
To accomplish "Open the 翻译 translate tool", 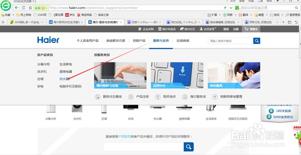I will tap(244, 15).
